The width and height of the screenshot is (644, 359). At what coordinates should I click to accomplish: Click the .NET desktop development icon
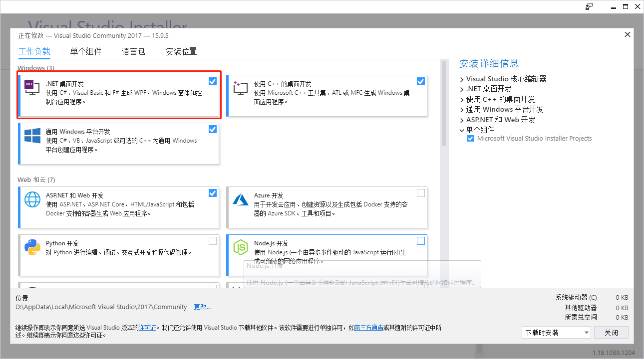[32, 88]
